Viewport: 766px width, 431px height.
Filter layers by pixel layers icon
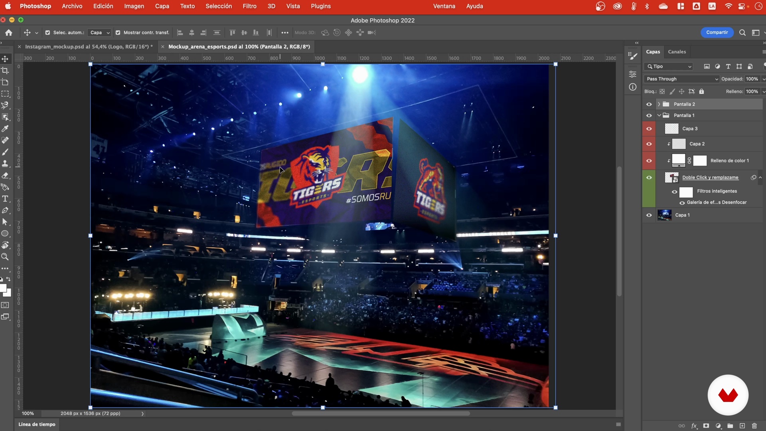707,67
